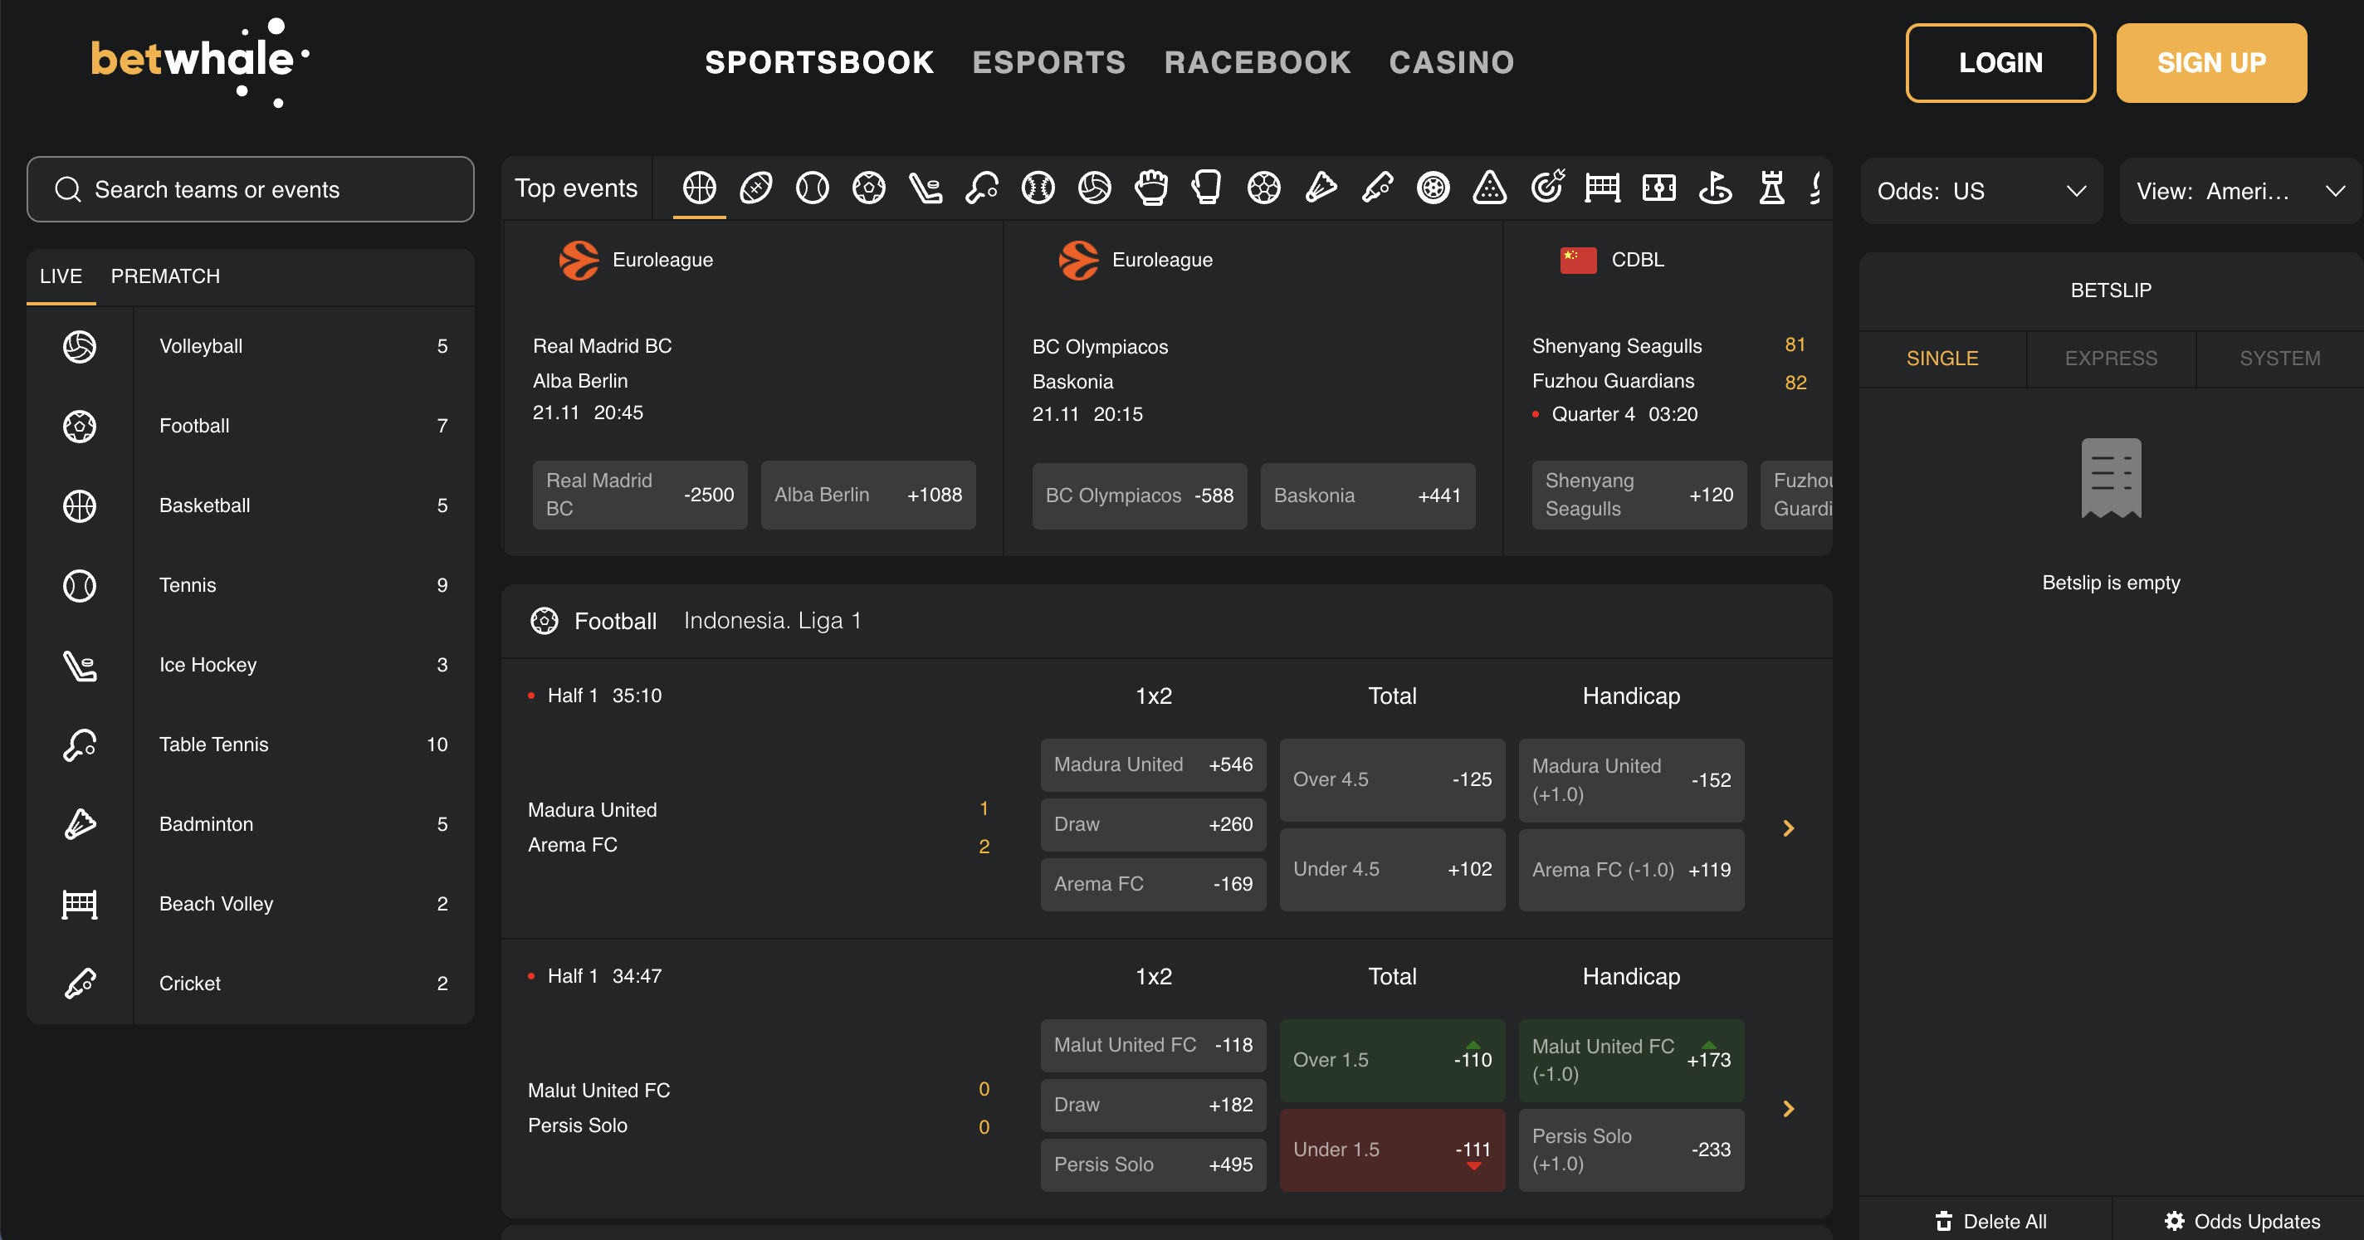Select the billiards rack triangle icon

tap(1489, 188)
